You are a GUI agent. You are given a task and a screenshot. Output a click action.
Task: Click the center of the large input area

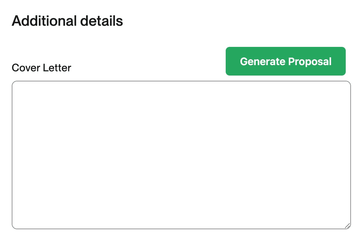tap(182, 155)
